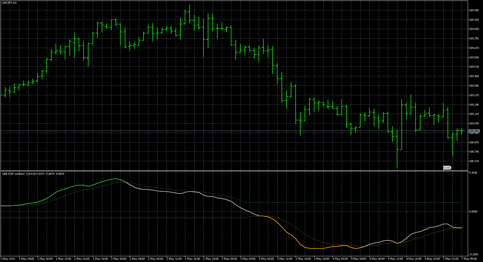Click the 109.510 price scale label
Image resolution: width=483 pixels, height=262 pixels.
tap(473, 67)
